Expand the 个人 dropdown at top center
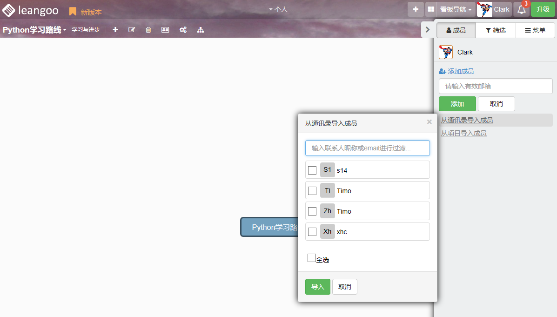The width and height of the screenshot is (557, 317). coord(278,9)
